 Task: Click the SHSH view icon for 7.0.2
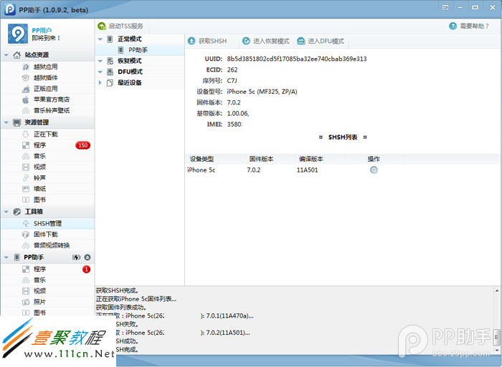point(374,170)
